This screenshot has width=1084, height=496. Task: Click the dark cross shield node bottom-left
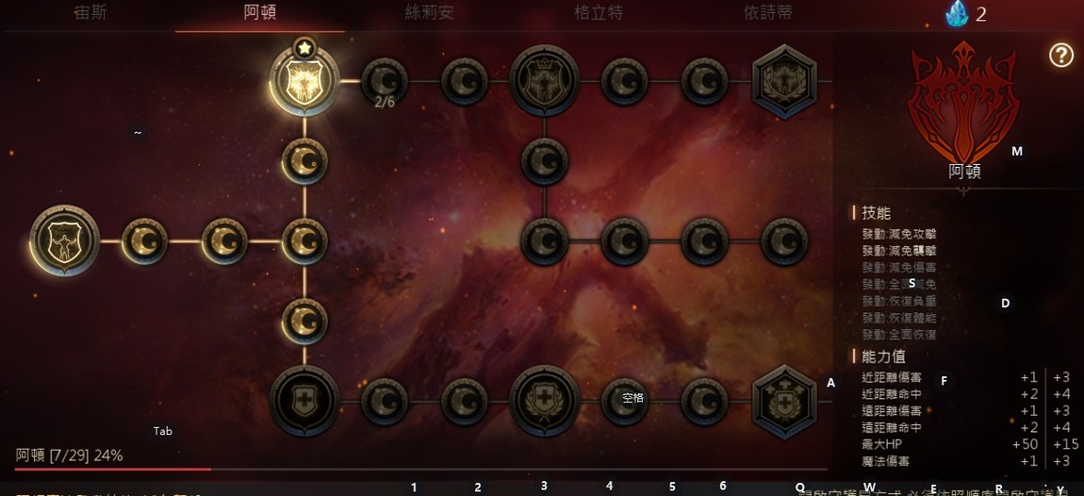[x=304, y=401]
